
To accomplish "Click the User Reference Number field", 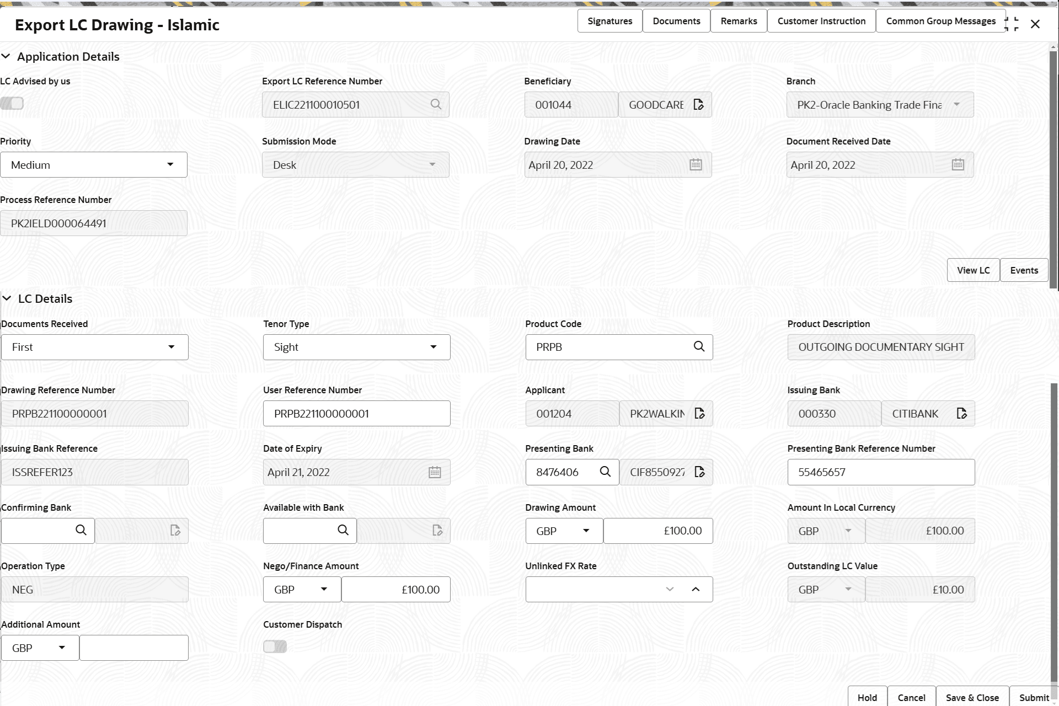I will (x=356, y=414).
